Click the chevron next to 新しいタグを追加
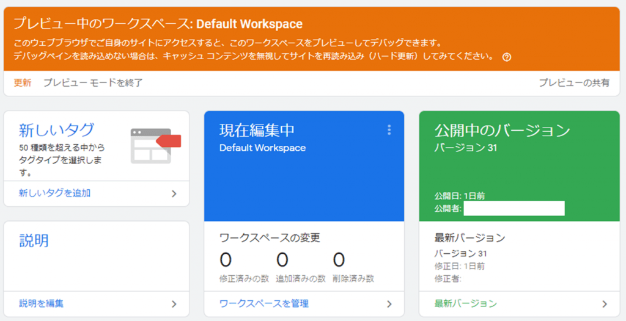This screenshot has width=626, height=321. tap(174, 193)
